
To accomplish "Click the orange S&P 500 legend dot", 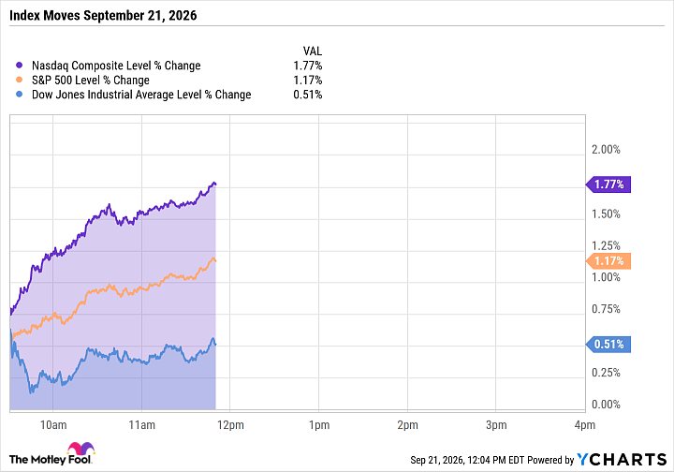I will (x=19, y=80).
